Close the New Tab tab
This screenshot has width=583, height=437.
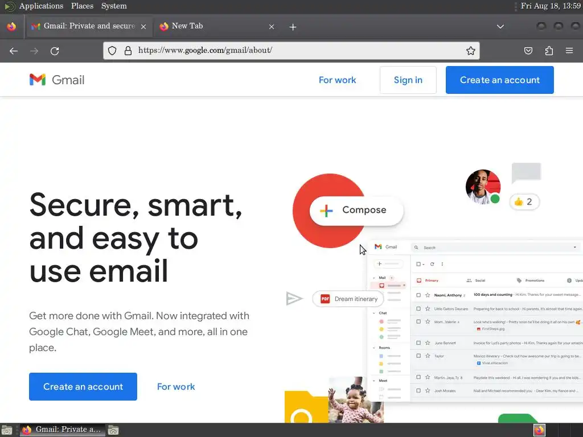click(272, 27)
